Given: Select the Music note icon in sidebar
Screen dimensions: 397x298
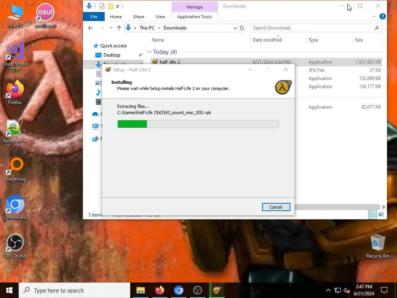Looking at the screenshot, I should (x=98, y=92).
